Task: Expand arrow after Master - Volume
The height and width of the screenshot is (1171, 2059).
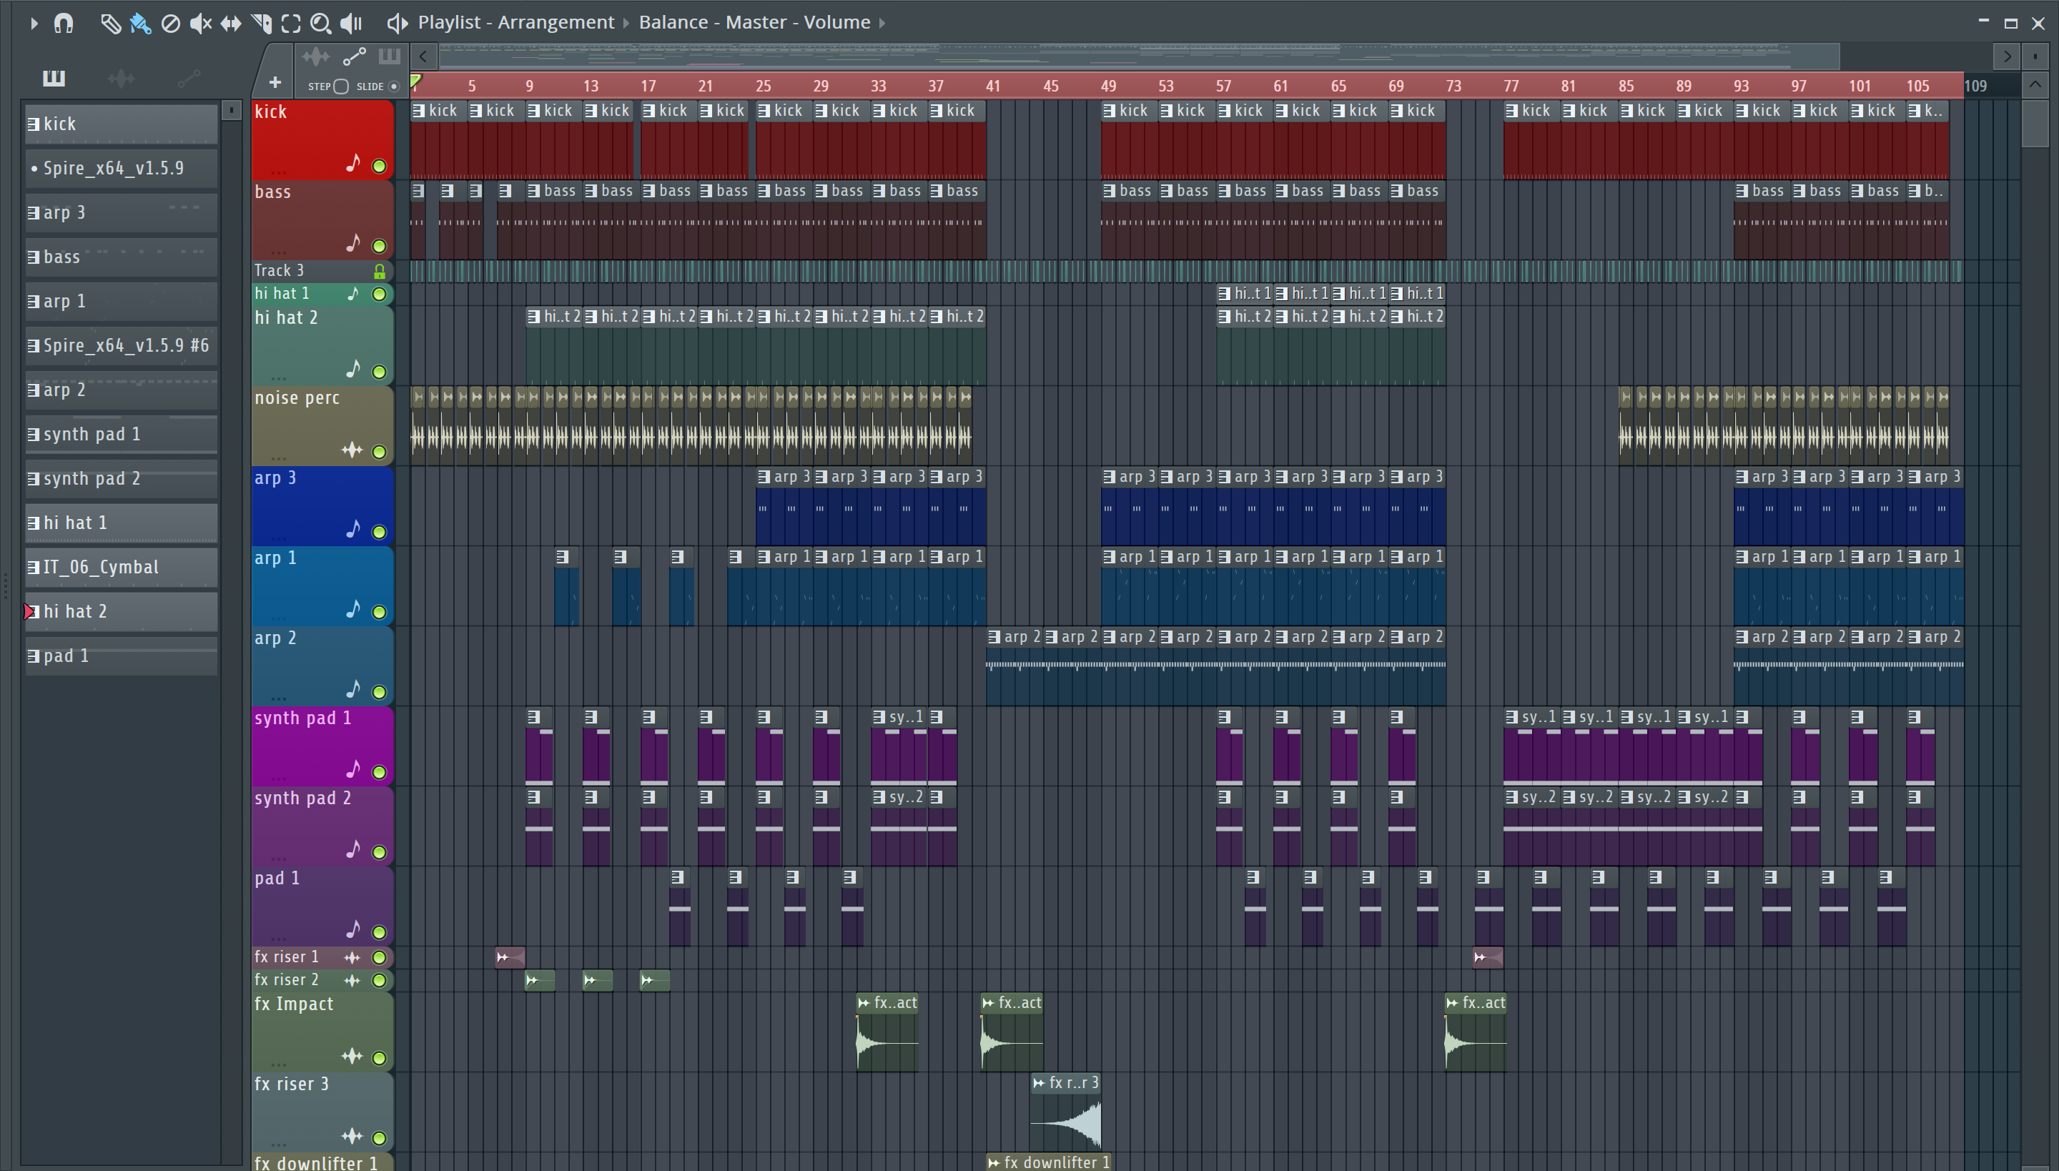Action: (x=882, y=23)
